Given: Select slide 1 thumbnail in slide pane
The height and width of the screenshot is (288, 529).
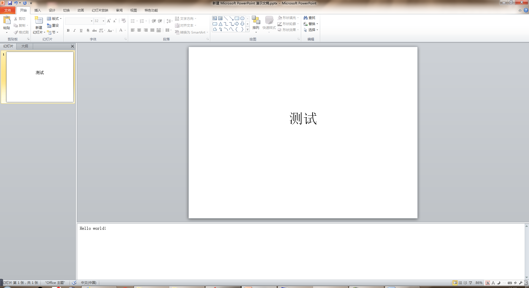Looking at the screenshot, I should 40,77.
